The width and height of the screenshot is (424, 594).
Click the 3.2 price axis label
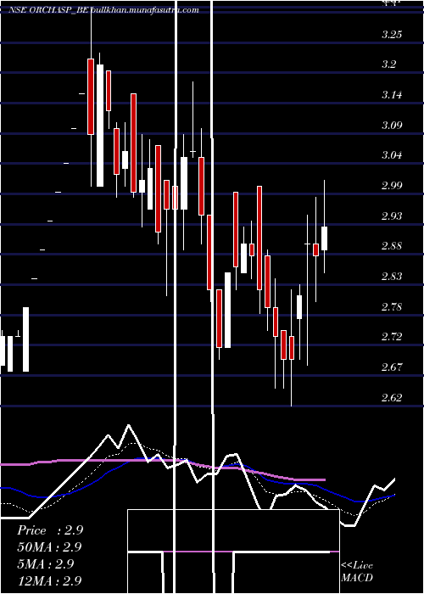(388, 64)
